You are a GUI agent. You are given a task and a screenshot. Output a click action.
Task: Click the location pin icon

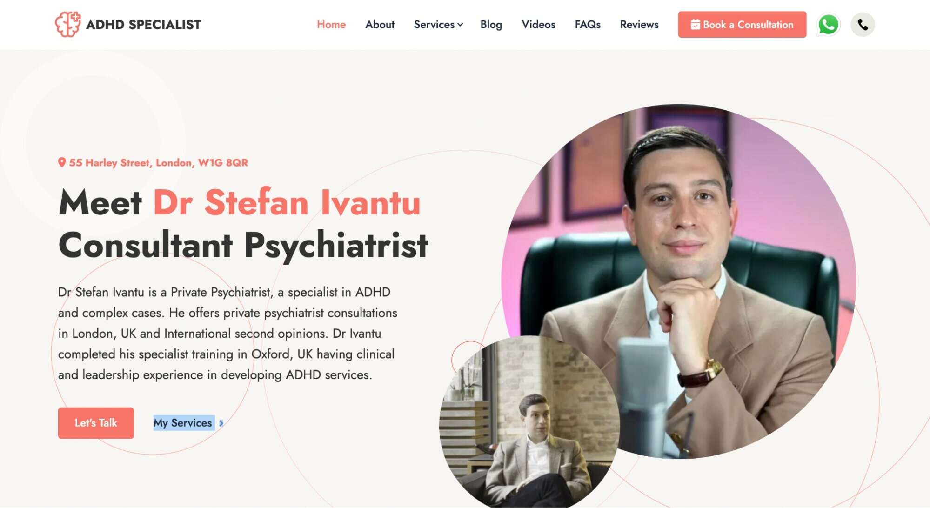click(61, 162)
